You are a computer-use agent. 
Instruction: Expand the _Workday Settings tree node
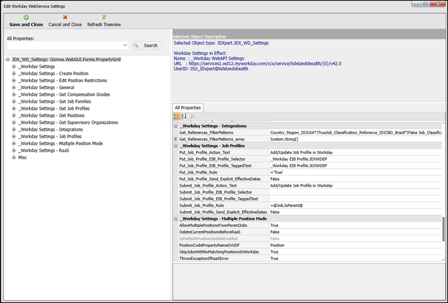click(x=14, y=66)
